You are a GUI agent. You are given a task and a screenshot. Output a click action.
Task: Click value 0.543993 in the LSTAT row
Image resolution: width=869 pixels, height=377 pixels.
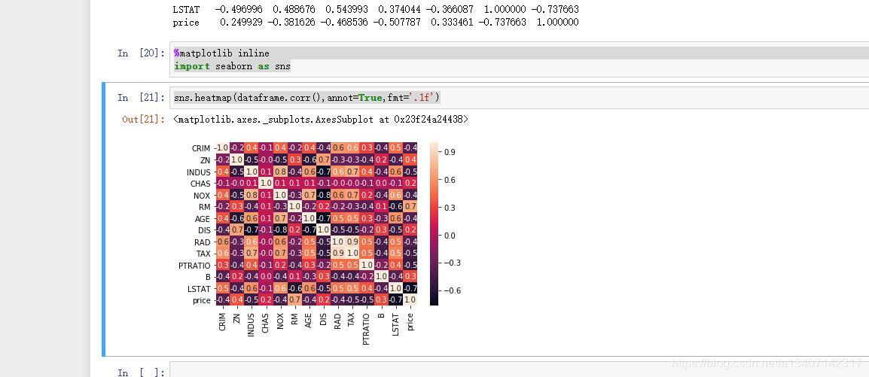[x=346, y=10]
